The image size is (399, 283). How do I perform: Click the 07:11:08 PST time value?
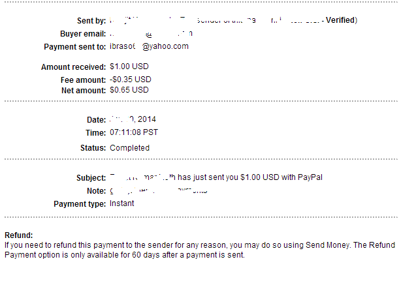pos(134,132)
